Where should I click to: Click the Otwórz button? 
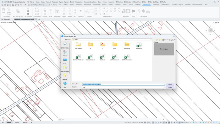pyautogui.click(x=170, y=84)
